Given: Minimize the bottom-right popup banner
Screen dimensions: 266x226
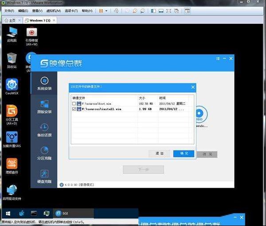Looking at the screenshot, I should point(235,217).
